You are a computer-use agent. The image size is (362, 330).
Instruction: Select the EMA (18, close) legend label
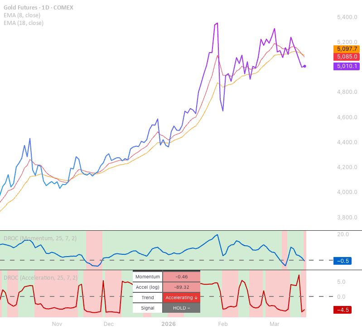pos(24,23)
